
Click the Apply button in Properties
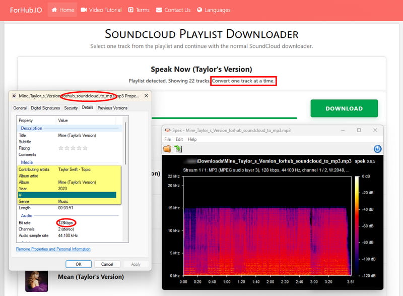[136, 264]
